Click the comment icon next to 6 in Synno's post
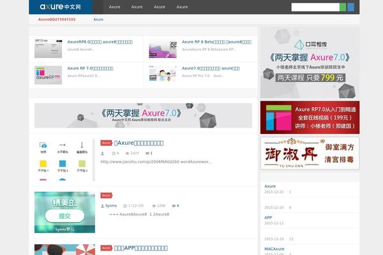 click(x=174, y=206)
